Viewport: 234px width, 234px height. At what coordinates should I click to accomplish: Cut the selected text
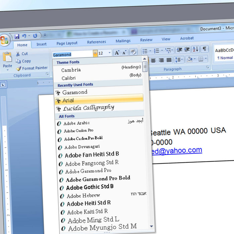(22, 54)
